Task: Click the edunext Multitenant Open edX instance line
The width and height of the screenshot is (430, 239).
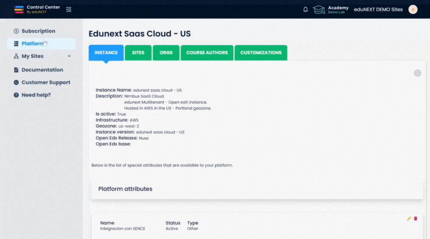Action: click(x=166, y=102)
